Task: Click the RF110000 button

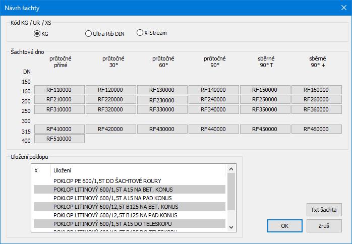Action: 60,90
